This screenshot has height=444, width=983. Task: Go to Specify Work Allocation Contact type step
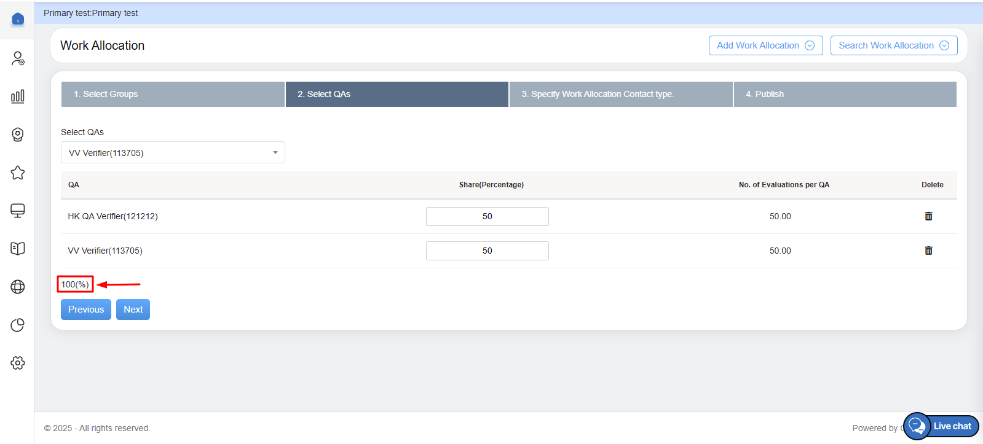point(621,94)
